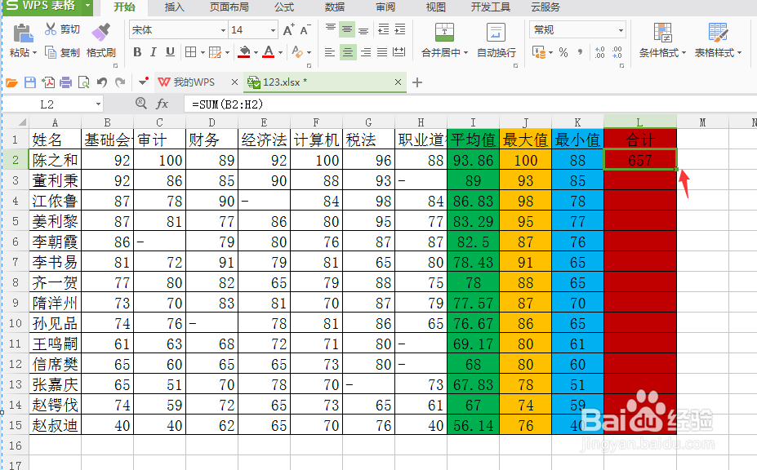Toggle Bold formatting
The height and width of the screenshot is (470, 757).
[137, 52]
